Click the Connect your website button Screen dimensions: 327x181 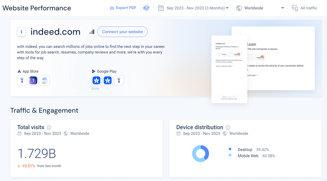[122, 32]
